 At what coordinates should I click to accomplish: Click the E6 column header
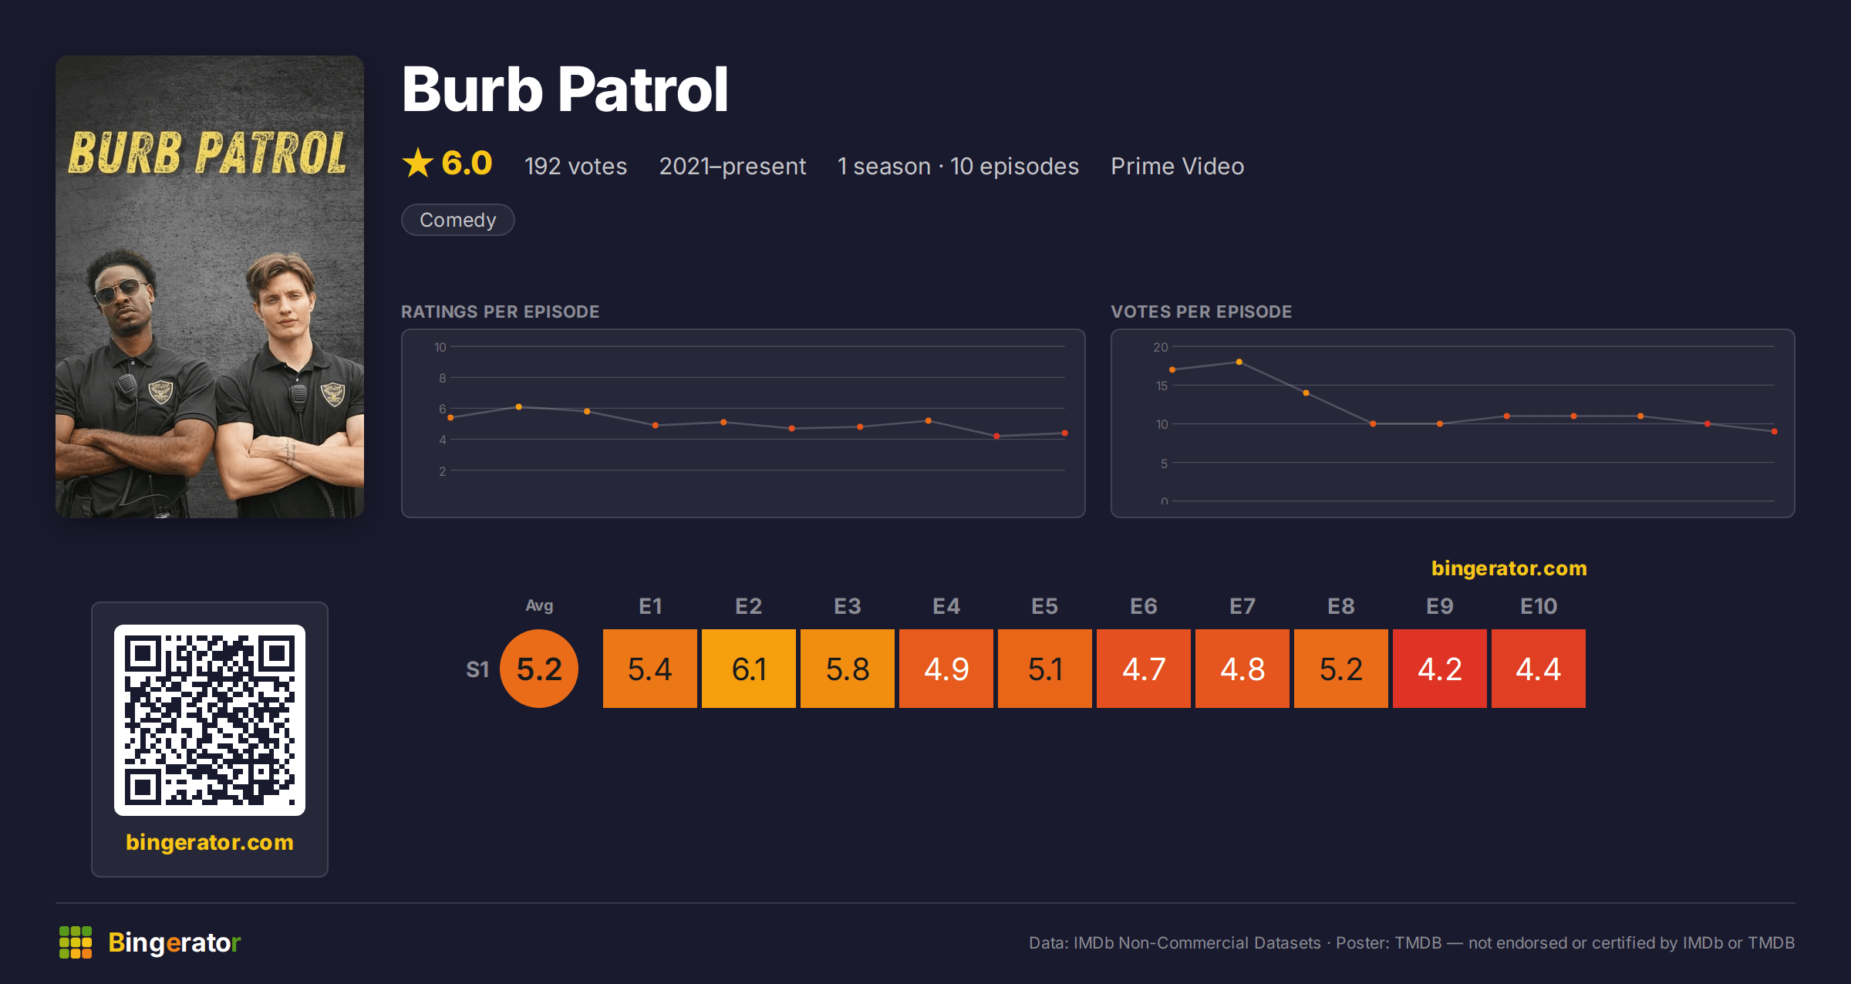click(x=1144, y=606)
